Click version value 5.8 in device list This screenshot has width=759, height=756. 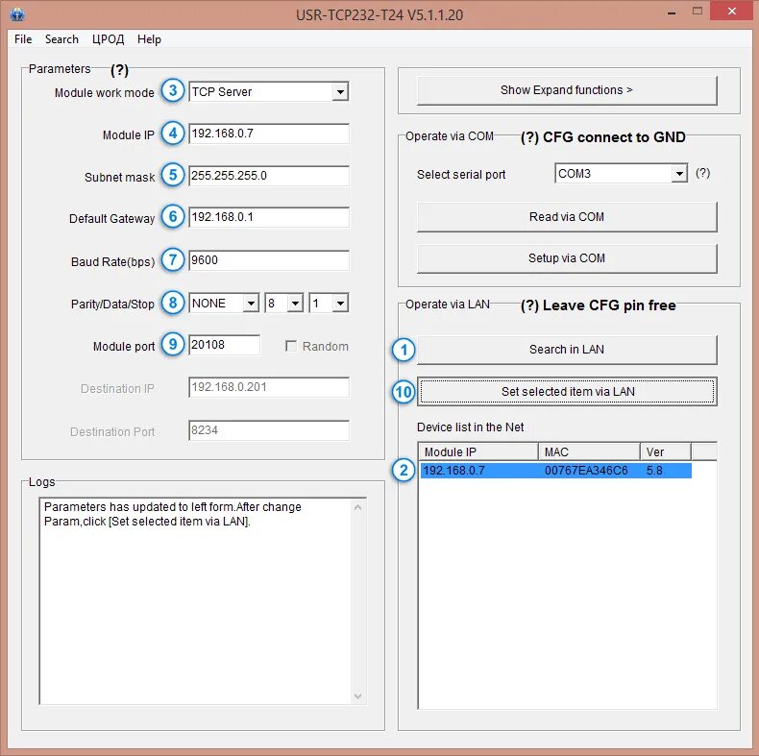pos(654,471)
